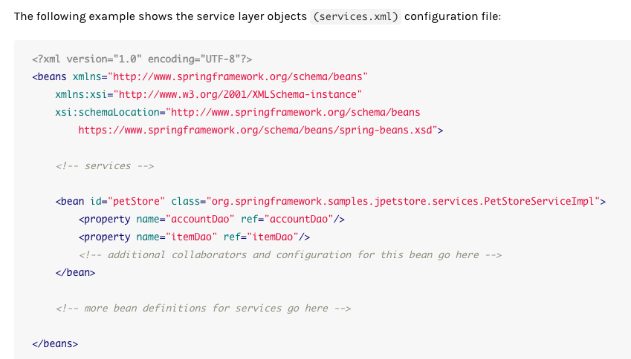The image size is (631, 359).
Task: Click the xsi:schemaLocation attribute name
Action: [x=109, y=112]
